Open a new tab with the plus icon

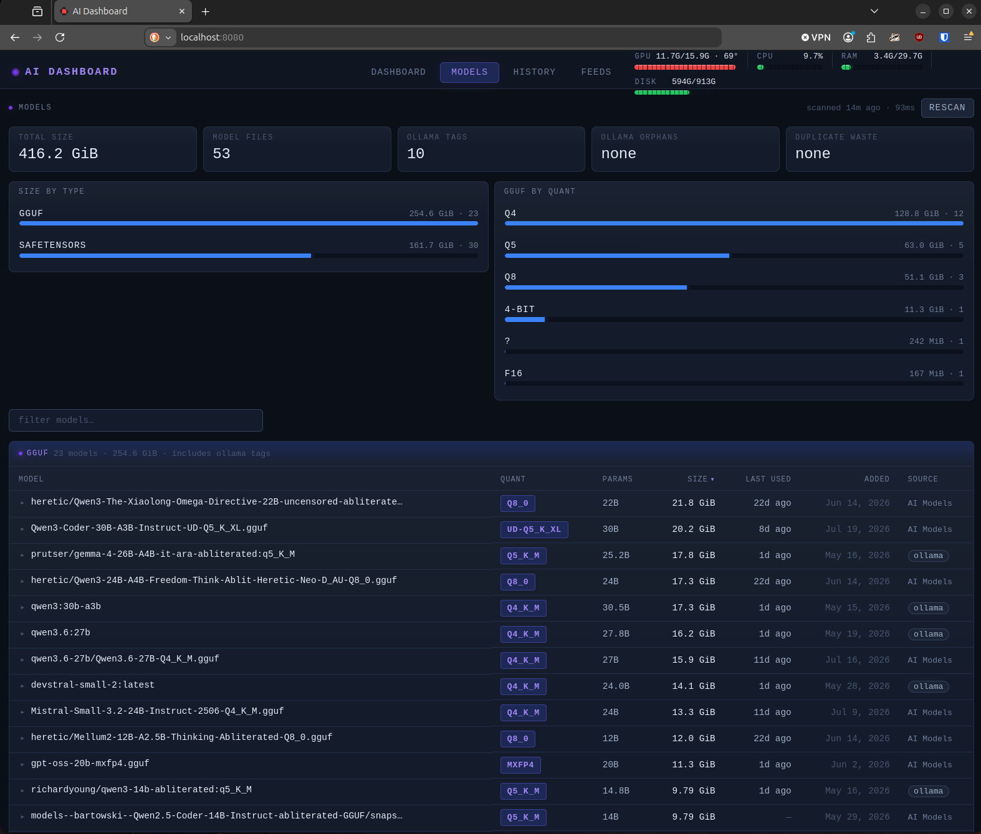click(x=205, y=11)
